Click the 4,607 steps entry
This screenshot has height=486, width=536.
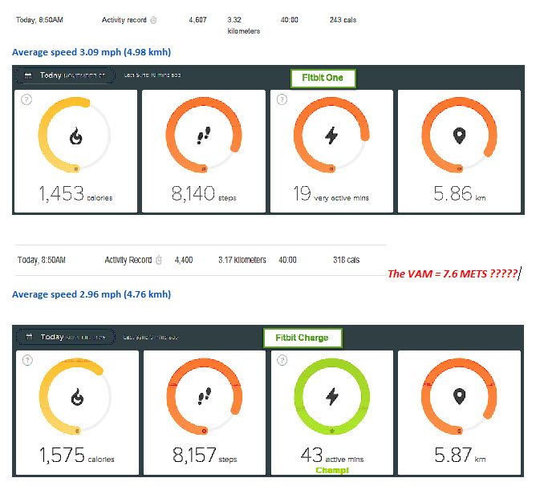point(197,20)
